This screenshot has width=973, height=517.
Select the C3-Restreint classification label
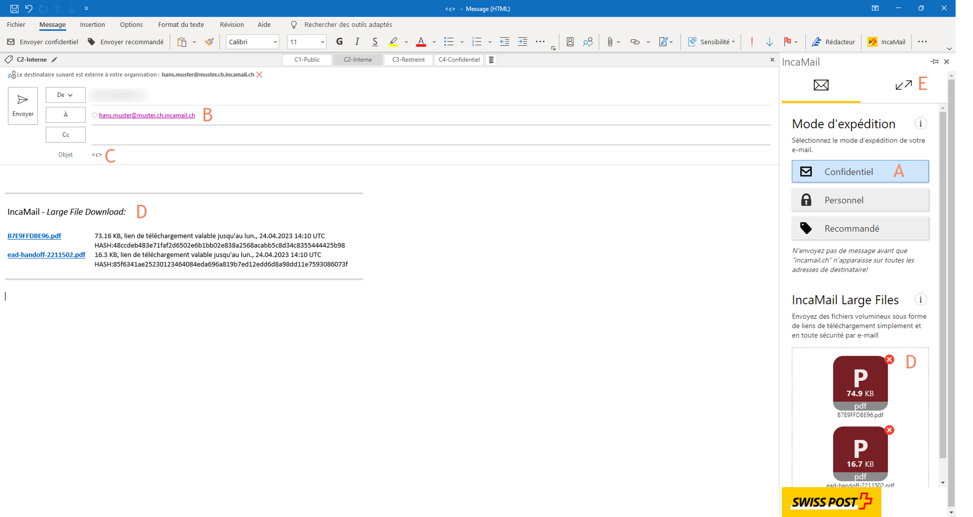pyautogui.click(x=408, y=59)
